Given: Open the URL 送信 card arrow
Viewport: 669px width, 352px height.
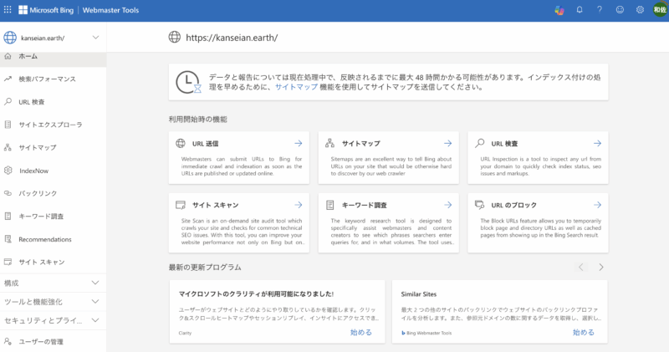Looking at the screenshot, I should point(299,143).
